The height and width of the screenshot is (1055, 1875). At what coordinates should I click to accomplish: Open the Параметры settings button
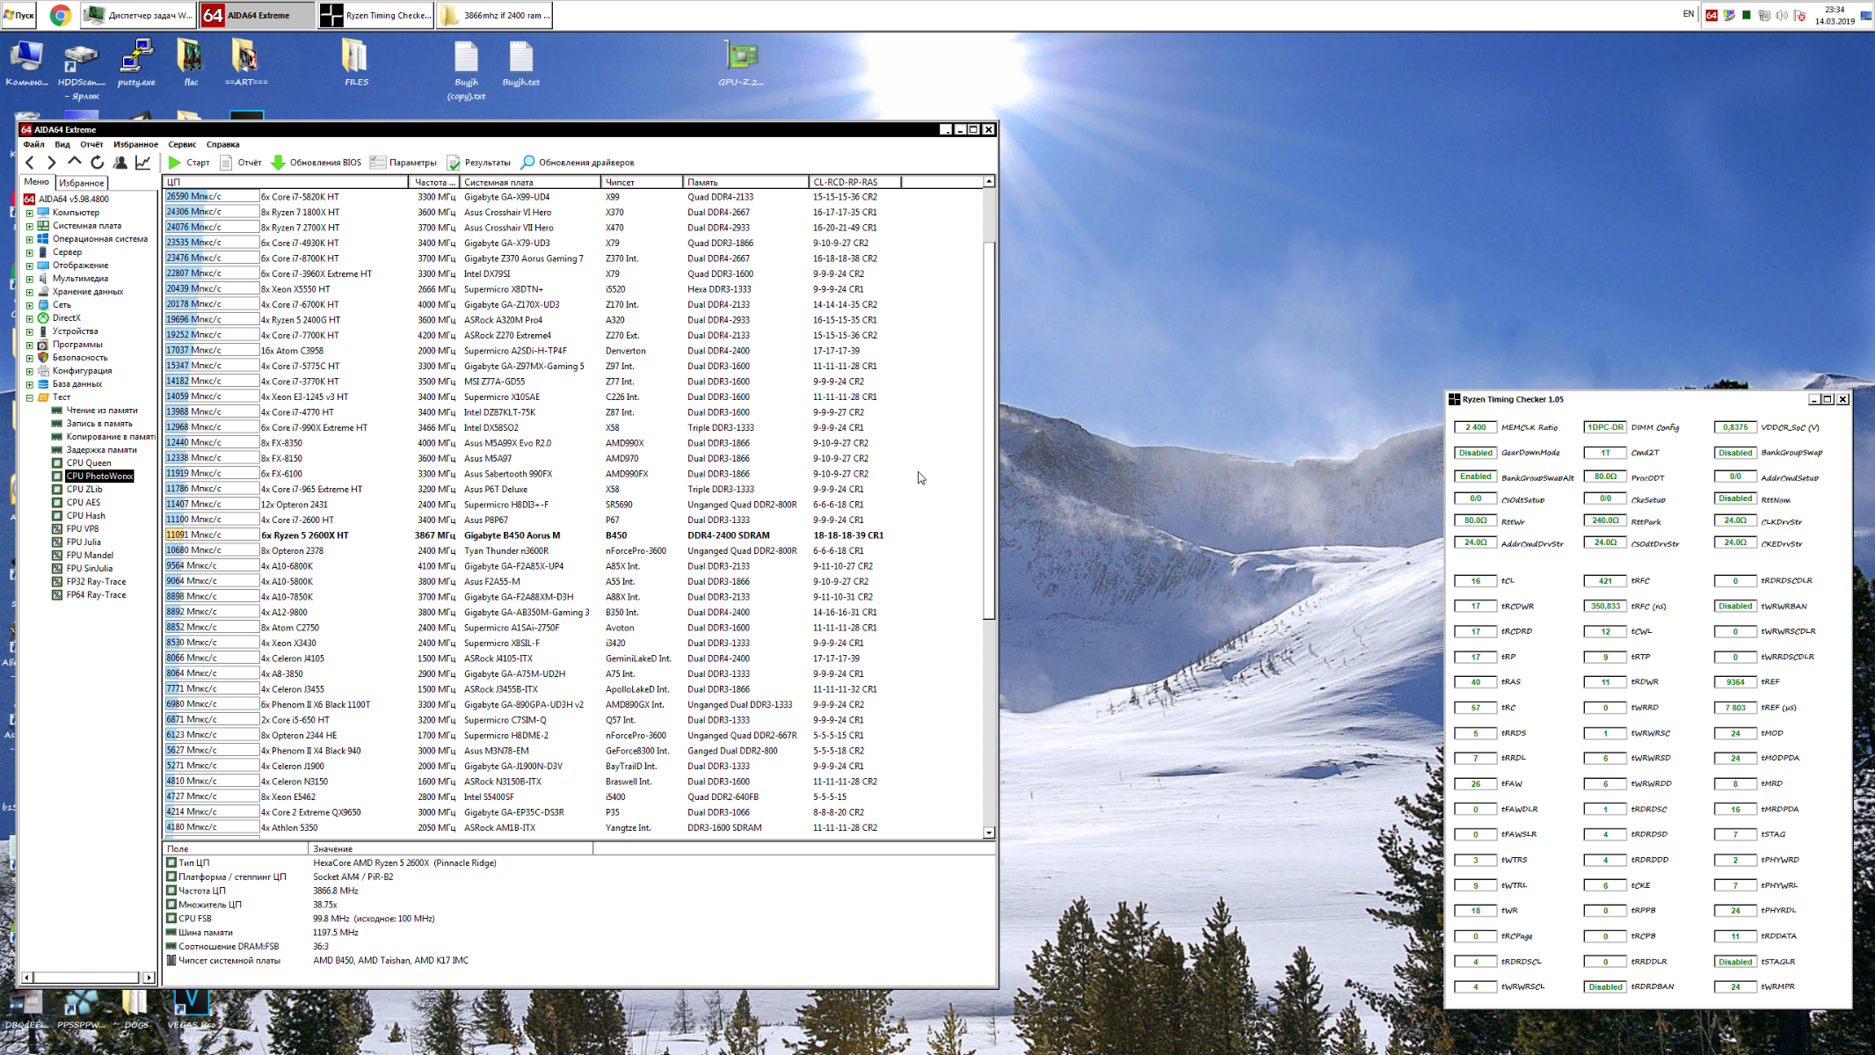point(403,163)
